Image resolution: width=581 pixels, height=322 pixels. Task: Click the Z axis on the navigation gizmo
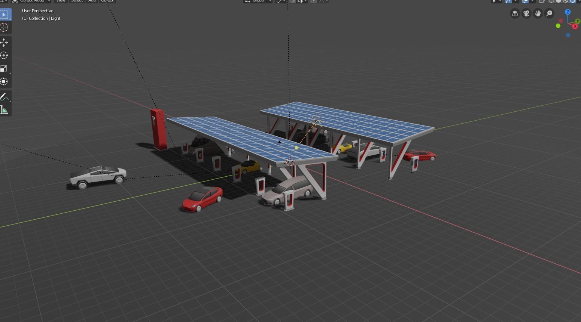click(x=568, y=12)
